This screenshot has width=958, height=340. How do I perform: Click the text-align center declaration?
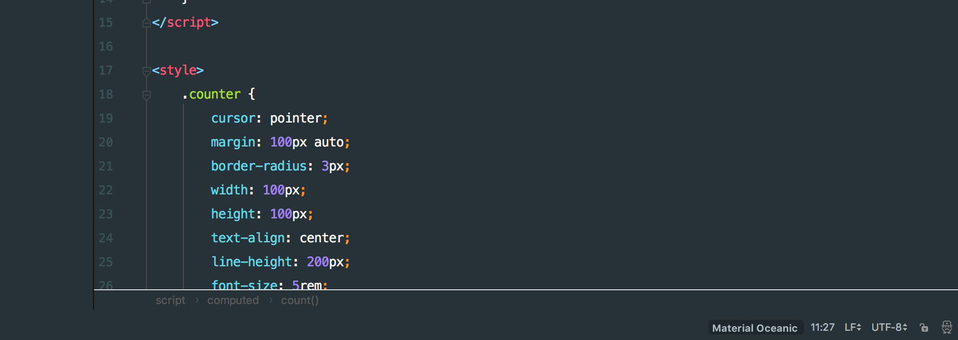280,238
